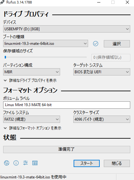
Task: Click the スタート button
Action: (x=87, y=163)
